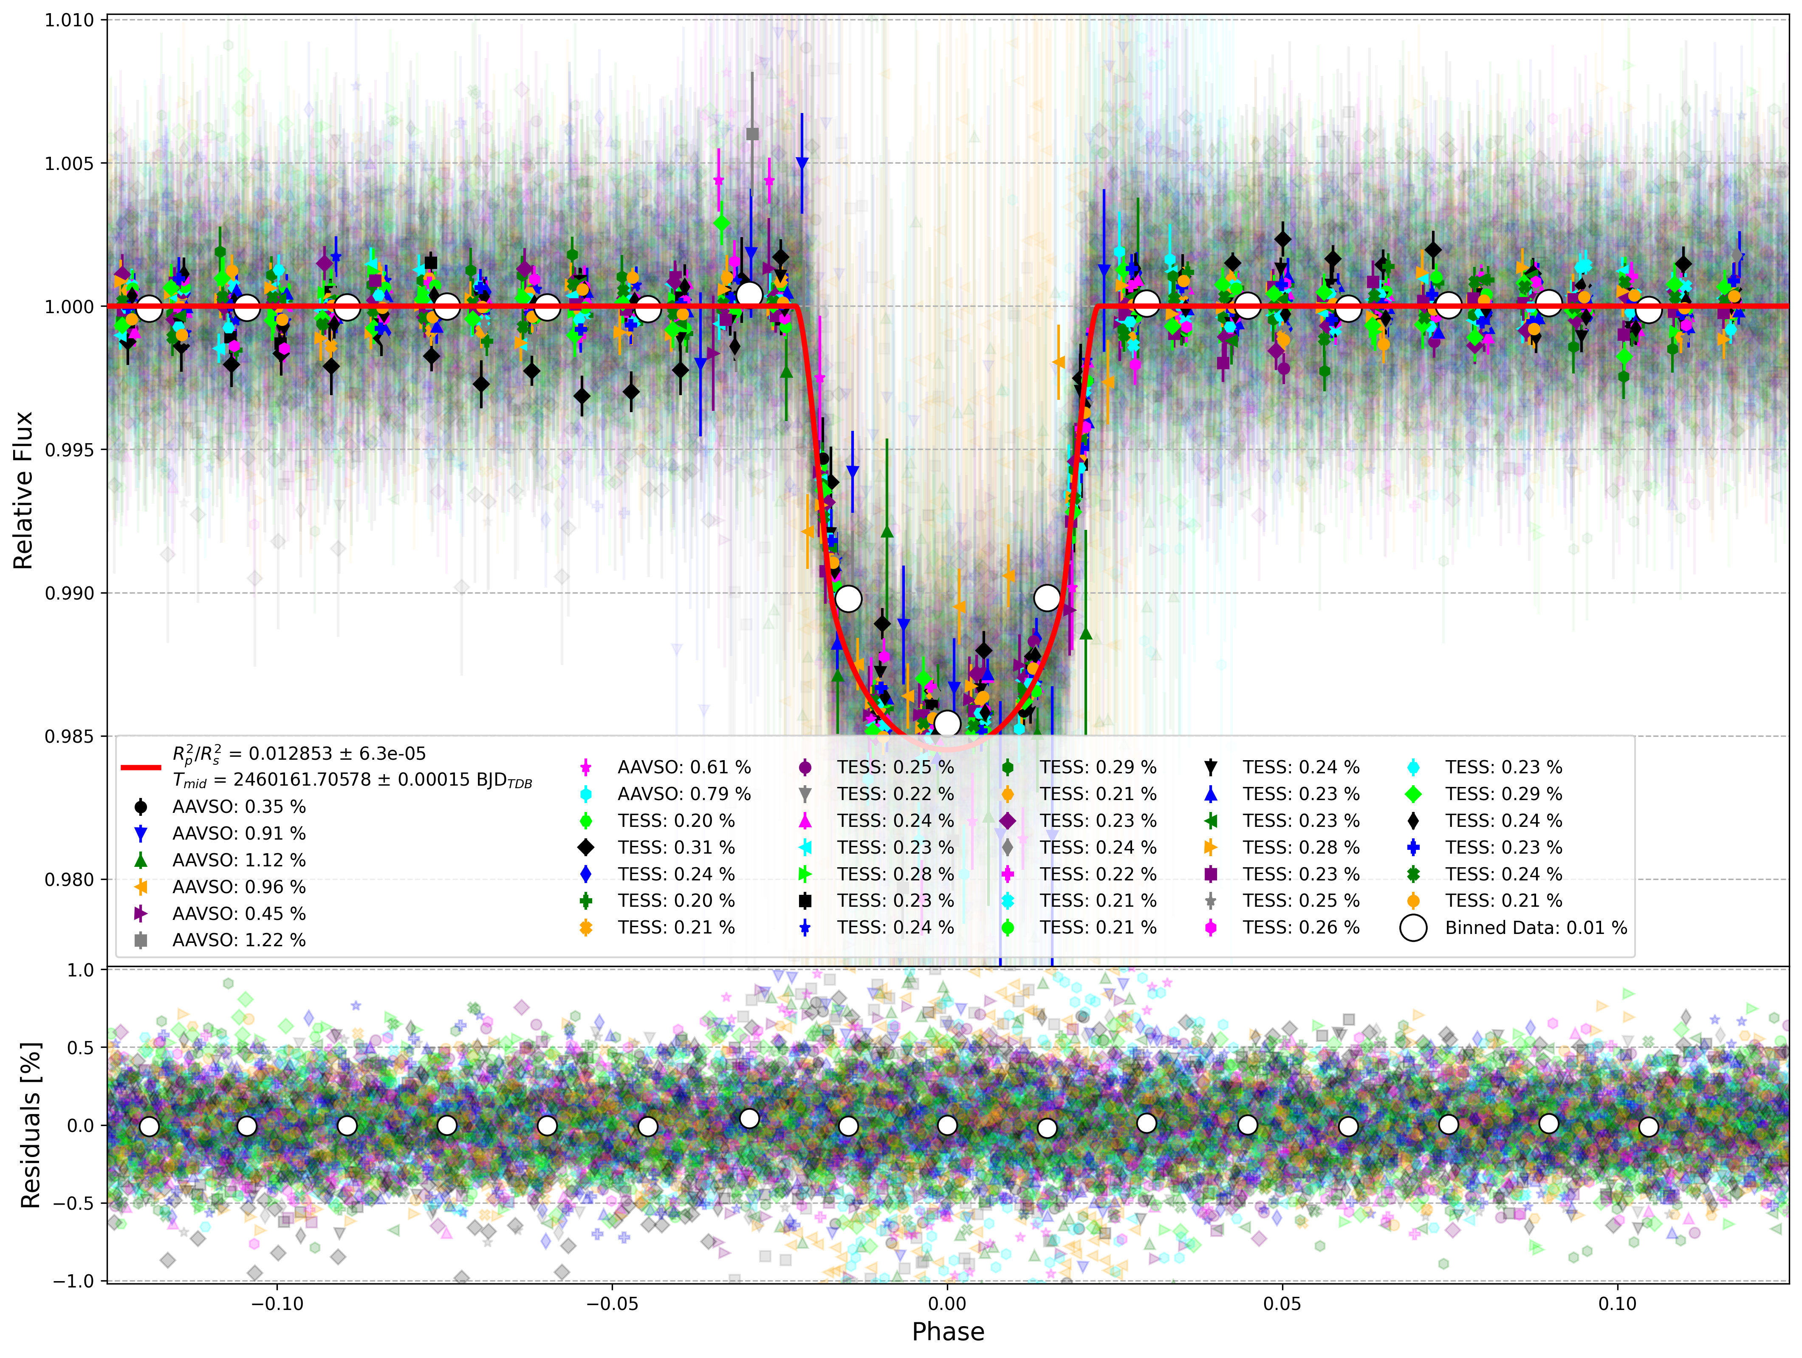Click the 'Binned Data: 0.01 %' legend label
Image resolution: width=1802 pixels, height=1358 pixels.
click(1537, 928)
